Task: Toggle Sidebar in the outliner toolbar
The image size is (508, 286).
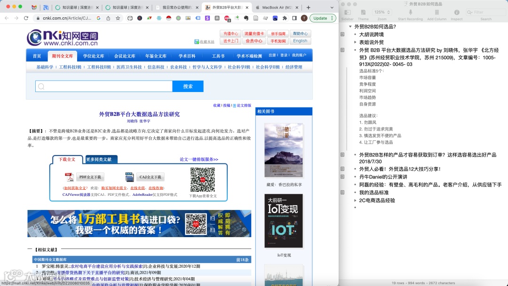Action: pyautogui.click(x=347, y=12)
